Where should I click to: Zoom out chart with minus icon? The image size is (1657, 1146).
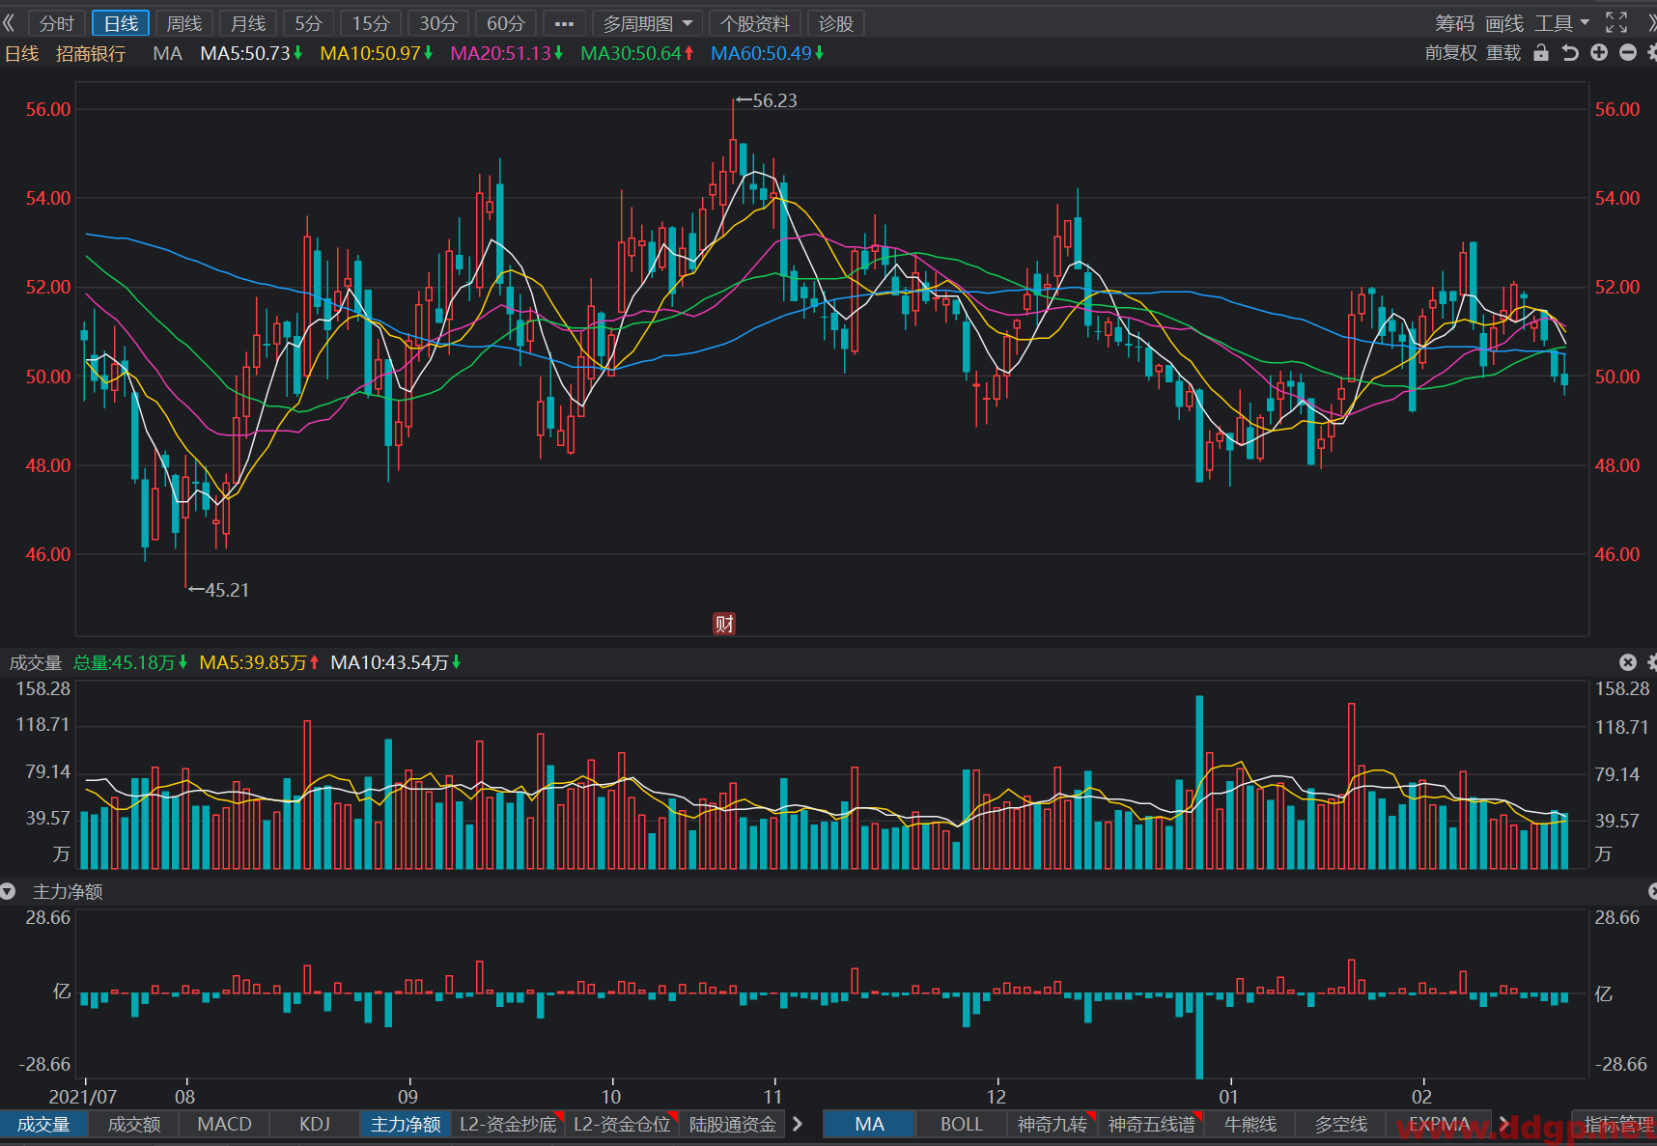tap(1628, 53)
